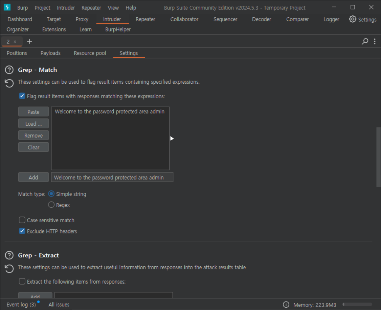
Task: Select the Simple string match type
Action: pyautogui.click(x=51, y=194)
